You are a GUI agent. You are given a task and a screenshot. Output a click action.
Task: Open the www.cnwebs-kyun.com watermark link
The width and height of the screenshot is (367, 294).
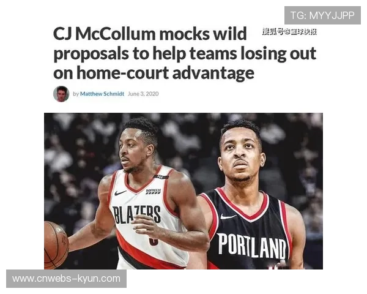[66, 279]
